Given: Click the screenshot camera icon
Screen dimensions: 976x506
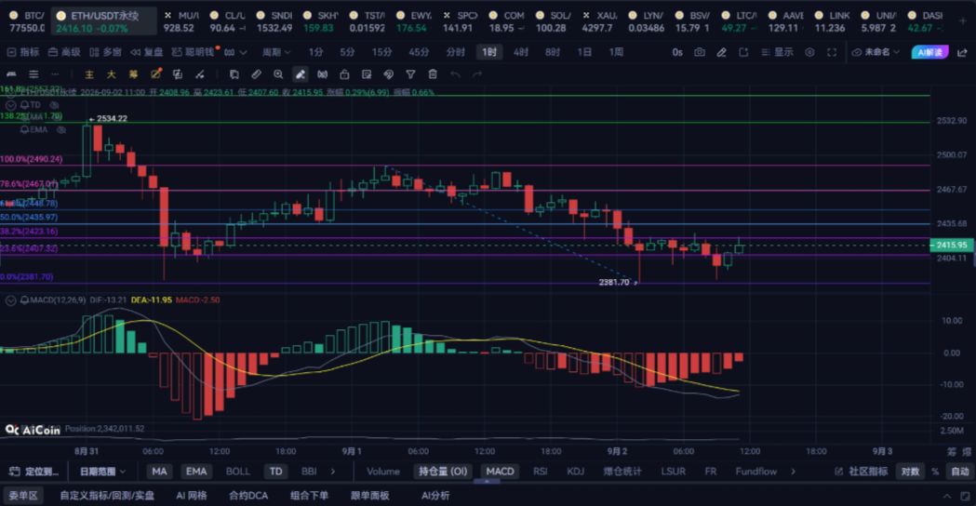Looking at the screenshot, I should 700,52.
